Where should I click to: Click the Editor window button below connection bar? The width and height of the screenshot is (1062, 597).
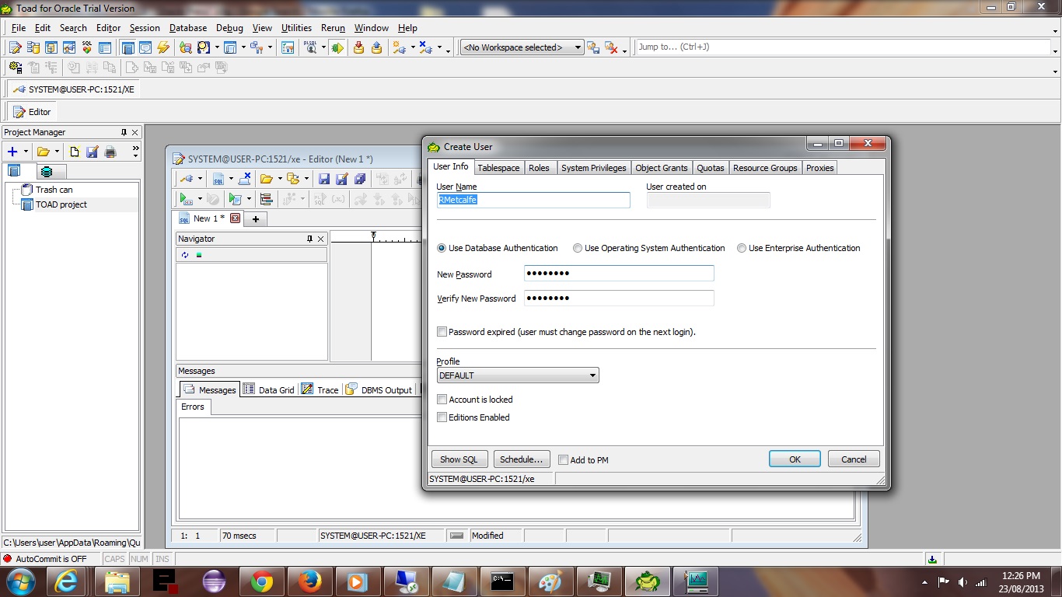[32, 112]
